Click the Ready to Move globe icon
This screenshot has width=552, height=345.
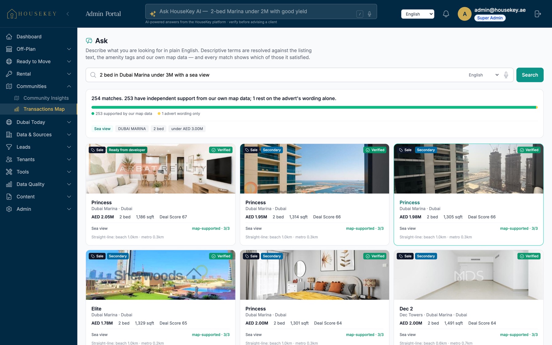click(x=9, y=61)
